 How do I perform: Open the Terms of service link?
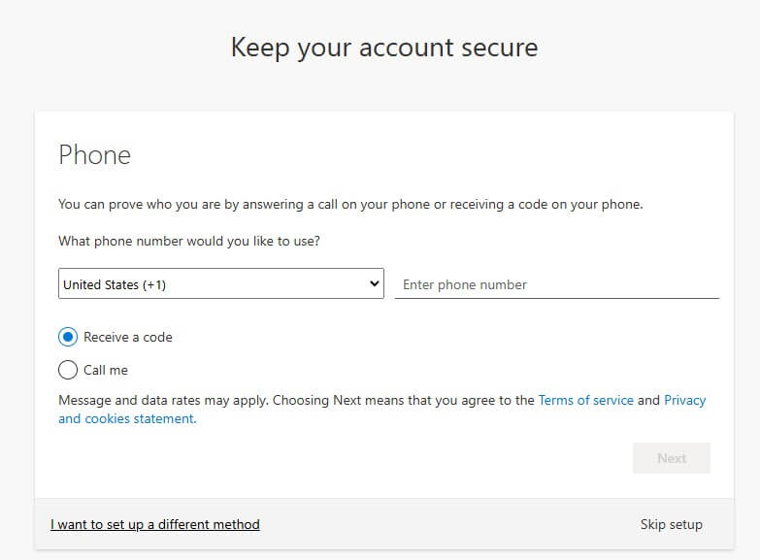click(585, 400)
